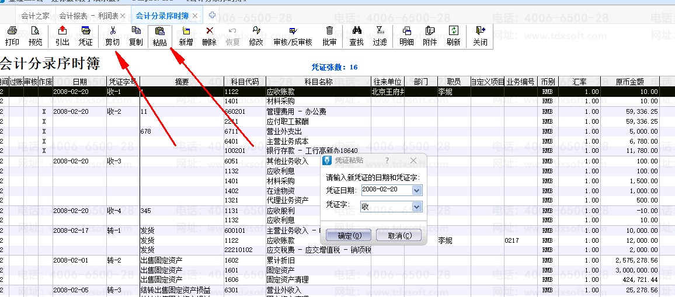Viewport: 675px width, 297px height.
Task: Click the 凭证日期 date field showing 2008-02-20
Action: [x=385, y=190]
